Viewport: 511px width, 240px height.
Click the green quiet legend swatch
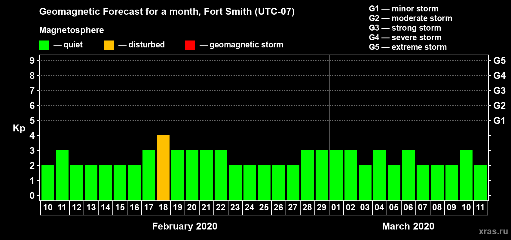pos(44,45)
